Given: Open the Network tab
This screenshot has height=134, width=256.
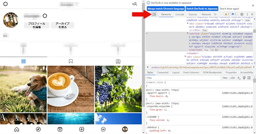Looking at the screenshot, I should [x=206, y=14].
